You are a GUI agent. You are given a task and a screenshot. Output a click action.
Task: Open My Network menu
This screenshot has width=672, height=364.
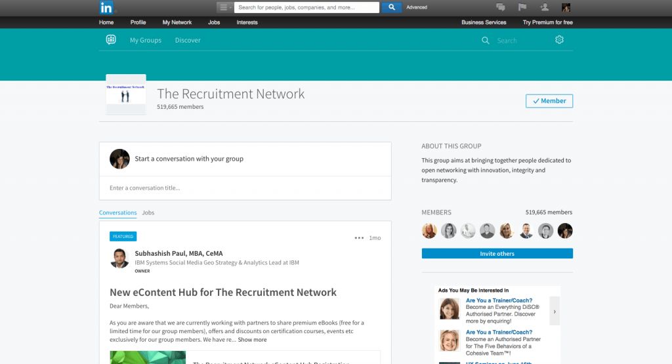[x=177, y=22]
